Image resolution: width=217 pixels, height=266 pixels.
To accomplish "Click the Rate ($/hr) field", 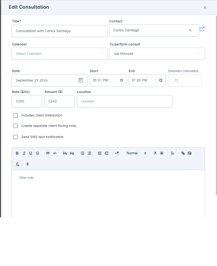I will click(27, 101).
